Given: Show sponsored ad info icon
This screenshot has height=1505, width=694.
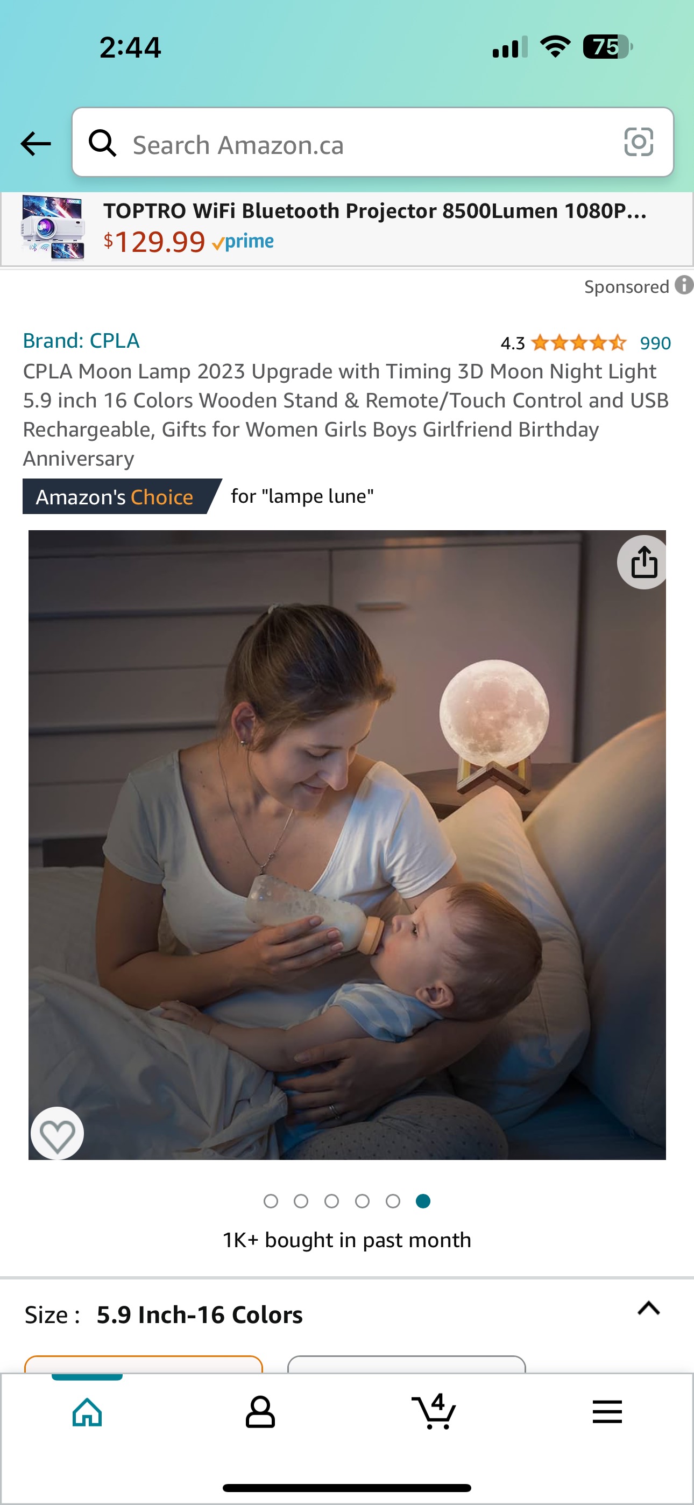Looking at the screenshot, I should pyautogui.click(x=684, y=286).
